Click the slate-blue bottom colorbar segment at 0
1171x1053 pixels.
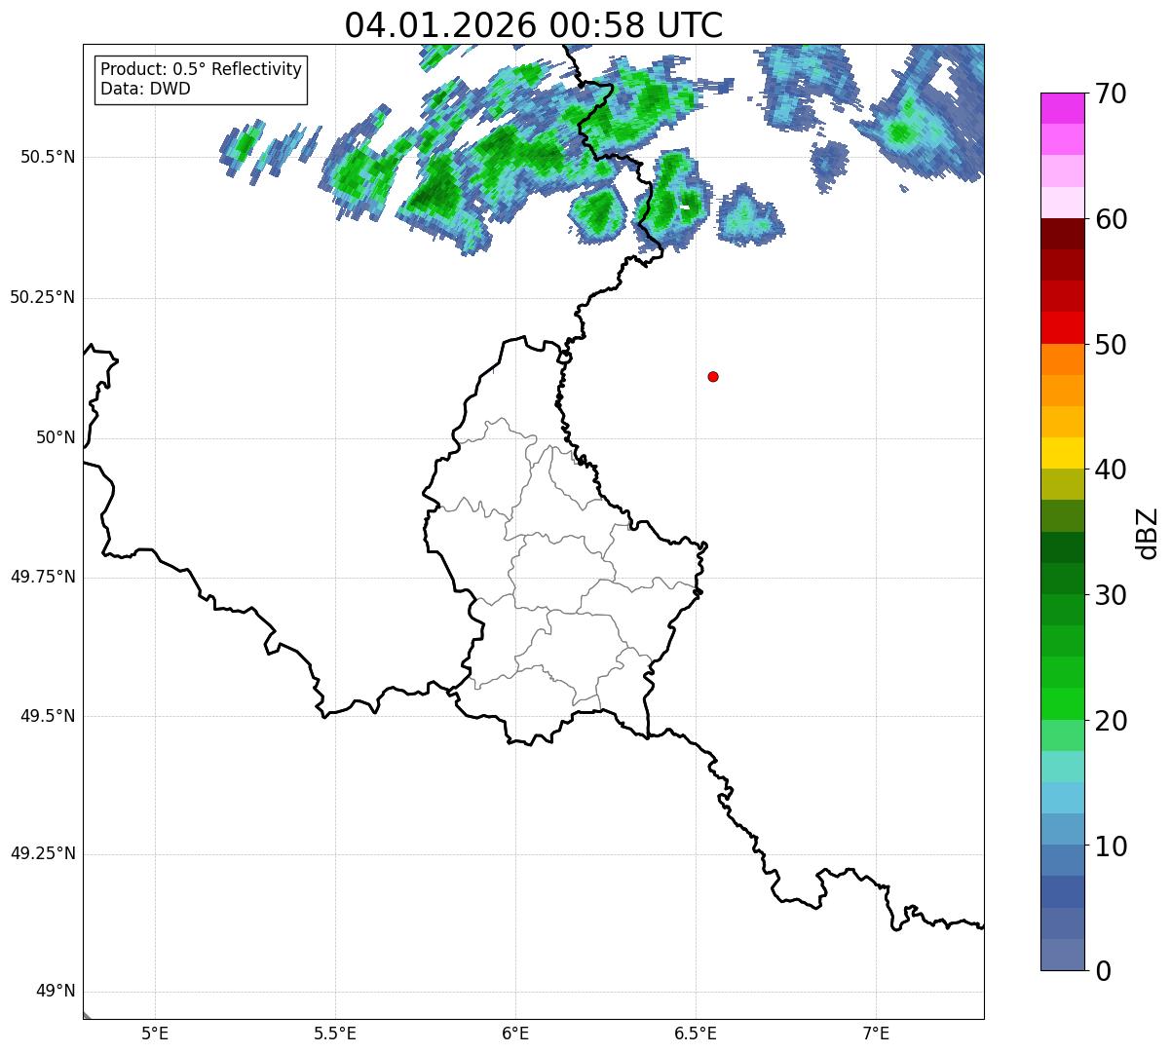1062,955
